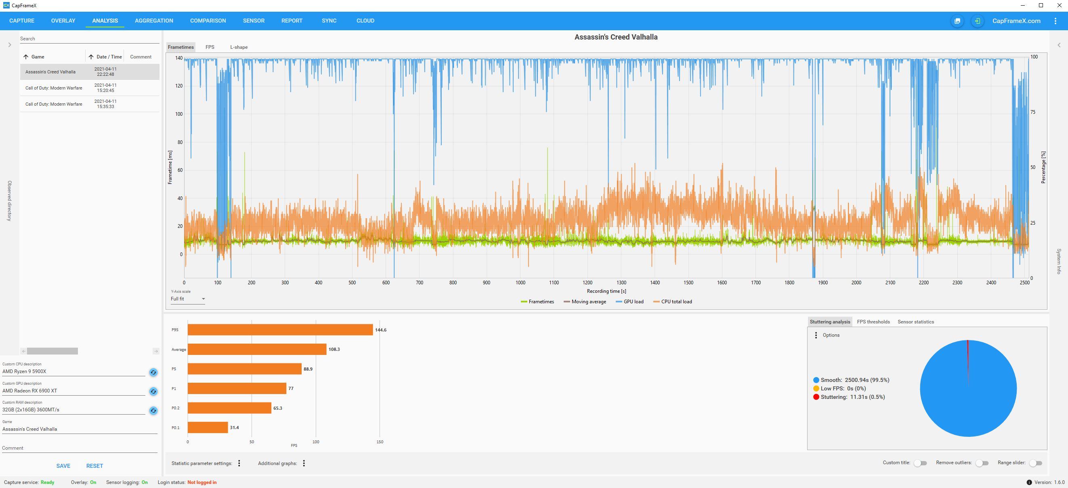
Task: Click the SAVE button
Action: 63,466
